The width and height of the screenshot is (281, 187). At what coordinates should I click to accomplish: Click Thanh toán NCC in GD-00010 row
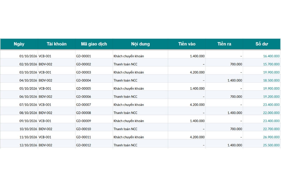pos(125,129)
